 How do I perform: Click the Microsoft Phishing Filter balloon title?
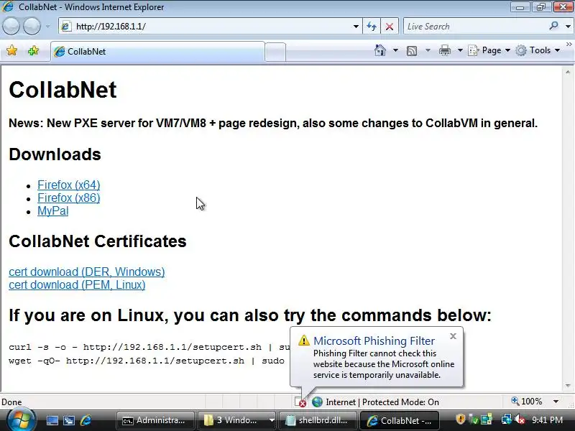pyautogui.click(x=374, y=340)
